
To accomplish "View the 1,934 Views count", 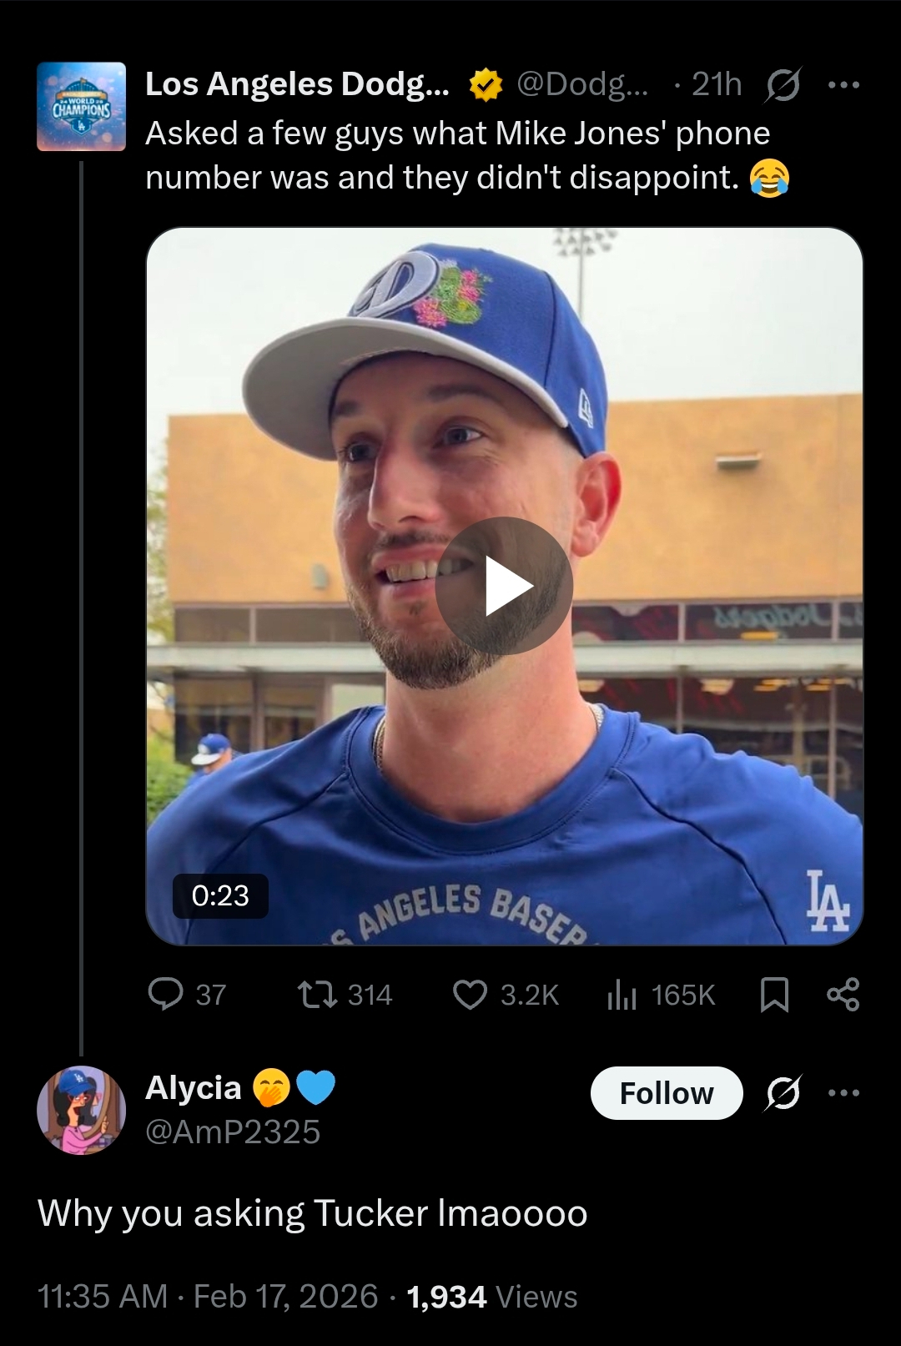I will tap(492, 1297).
